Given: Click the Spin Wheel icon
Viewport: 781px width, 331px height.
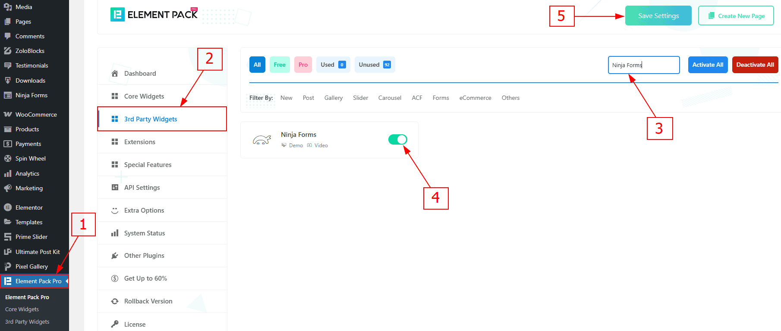Looking at the screenshot, I should point(8,158).
